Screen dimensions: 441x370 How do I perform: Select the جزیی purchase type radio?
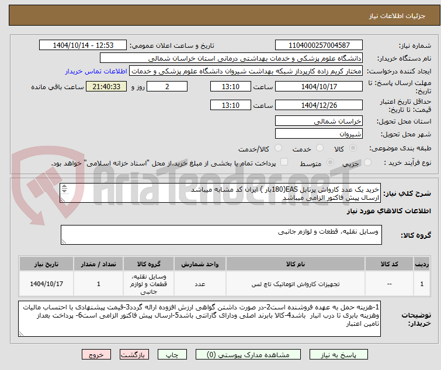[367, 163]
